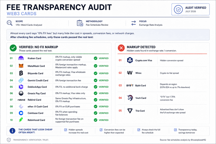Click "Crypto-to-fiat spread" text
216x144 pixels.
[169, 73]
